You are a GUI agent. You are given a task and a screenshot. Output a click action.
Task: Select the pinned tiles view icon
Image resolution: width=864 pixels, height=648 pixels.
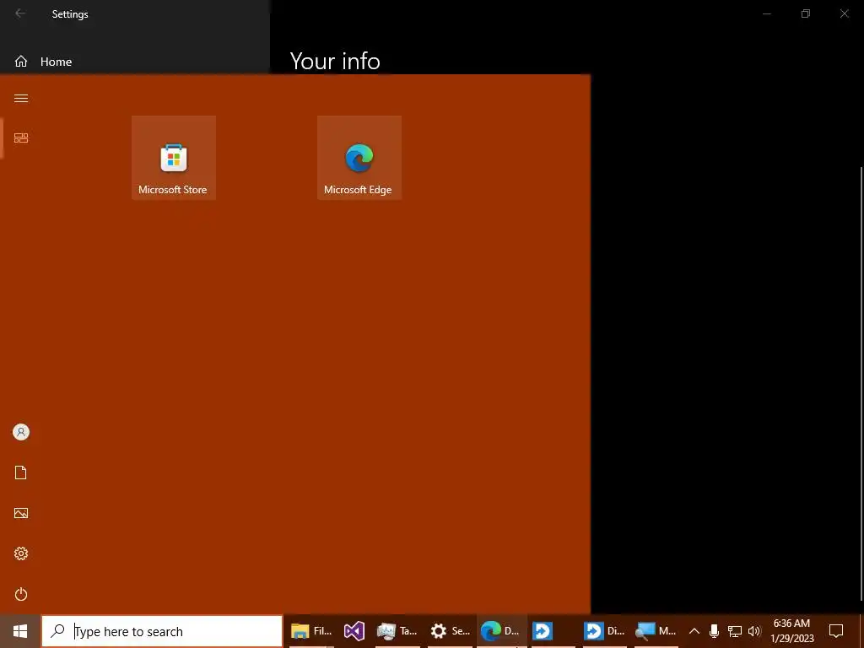(21, 138)
